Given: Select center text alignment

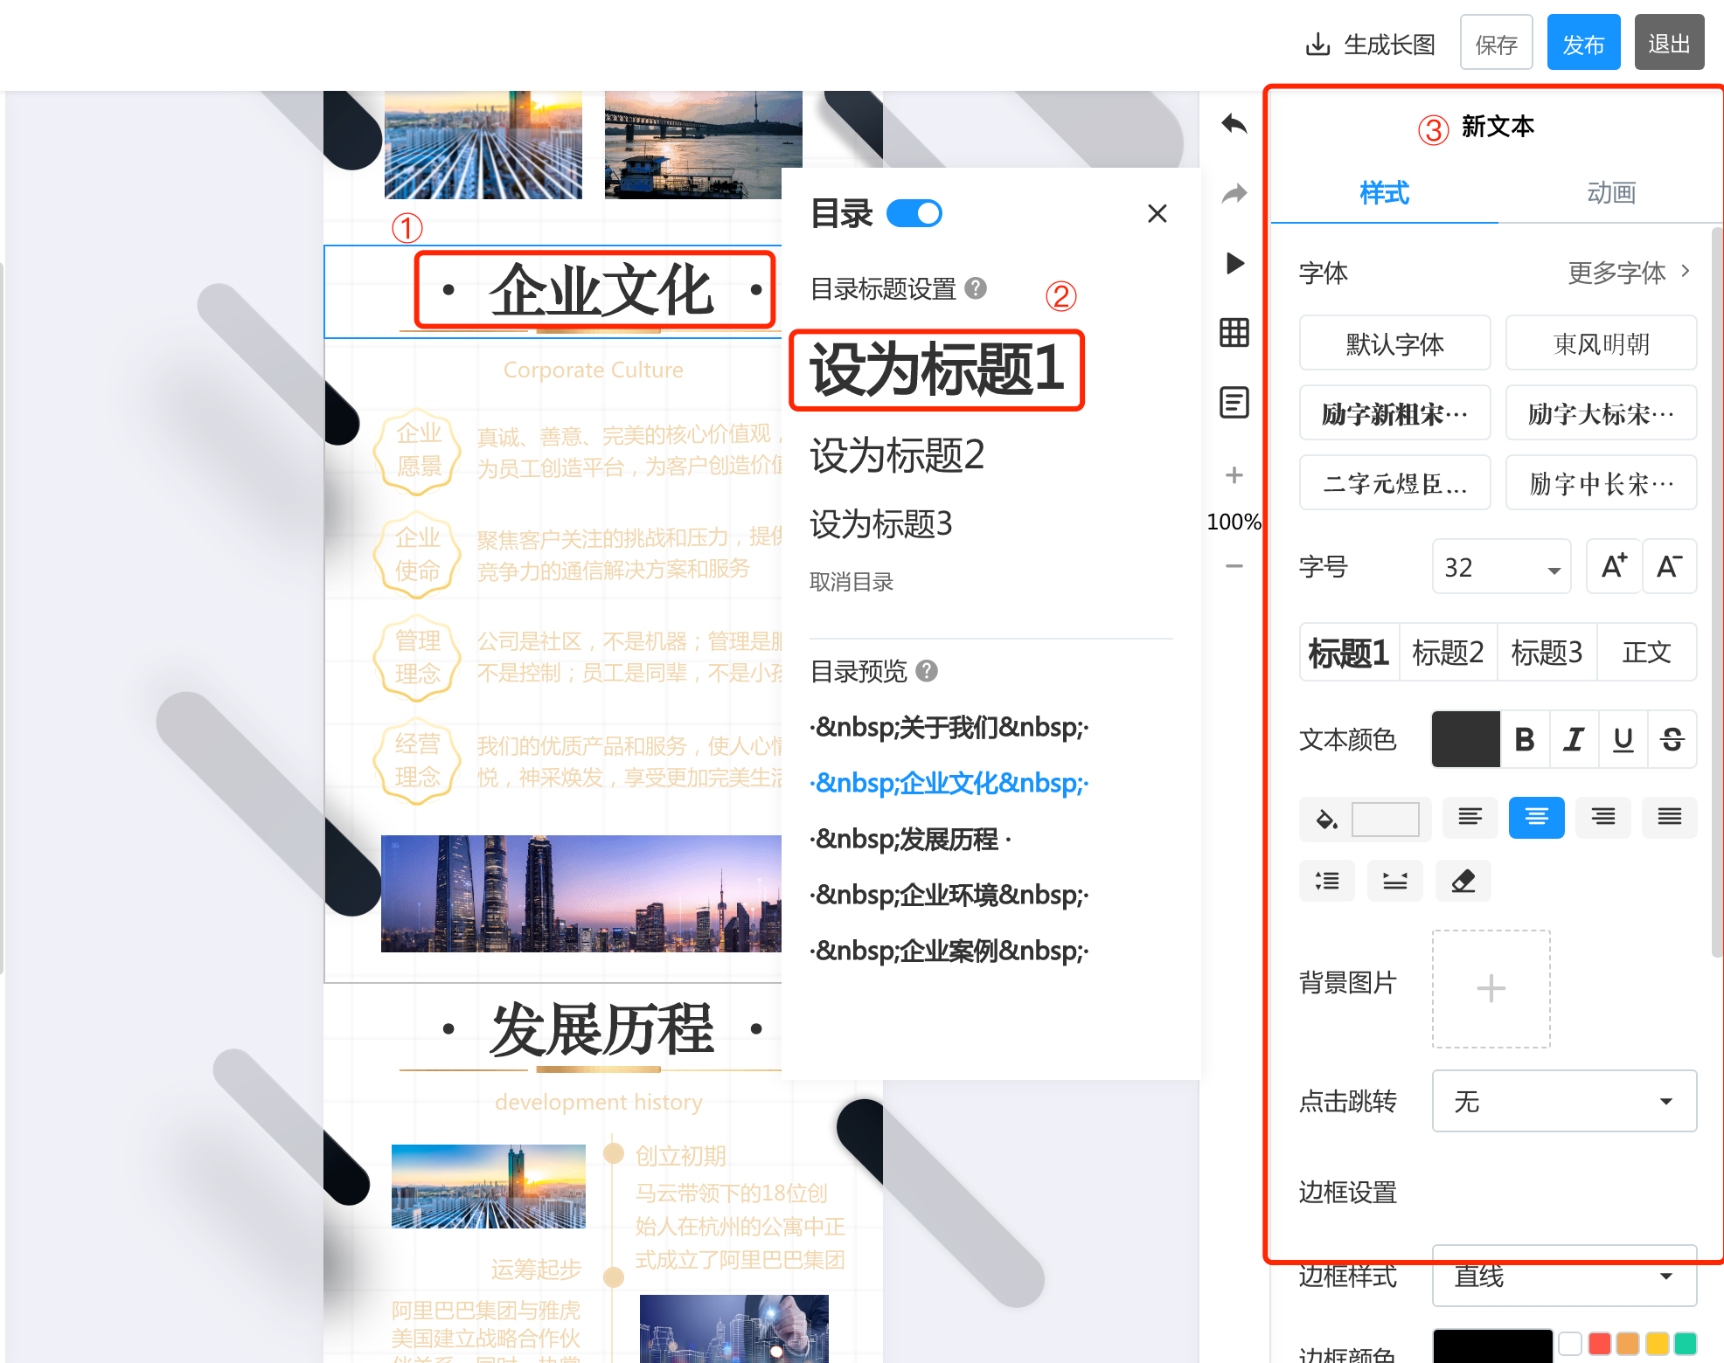Looking at the screenshot, I should point(1536,818).
